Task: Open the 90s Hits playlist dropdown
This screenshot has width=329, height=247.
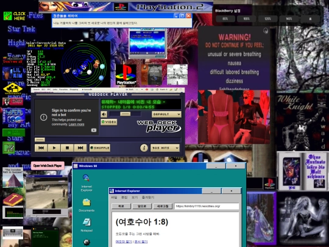Action: pos(165,148)
